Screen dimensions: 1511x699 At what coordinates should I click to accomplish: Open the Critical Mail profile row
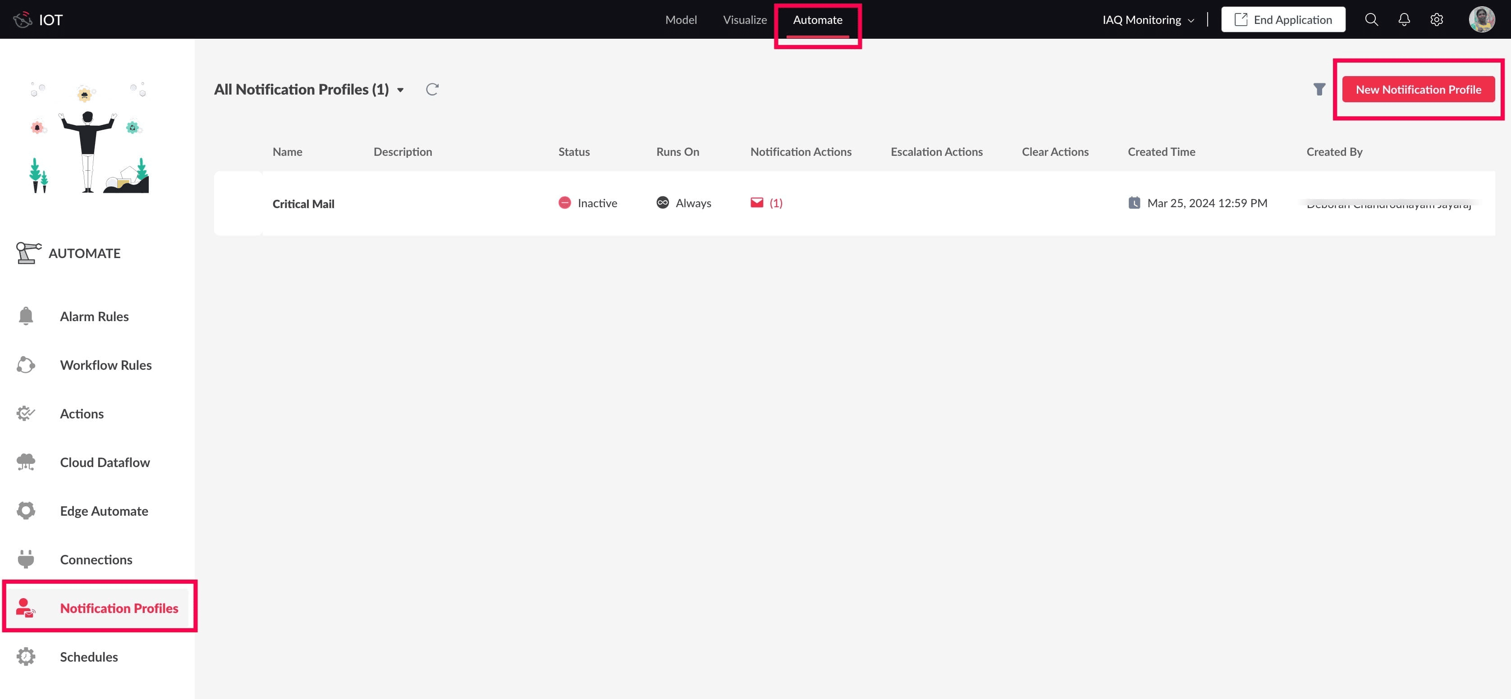point(854,203)
